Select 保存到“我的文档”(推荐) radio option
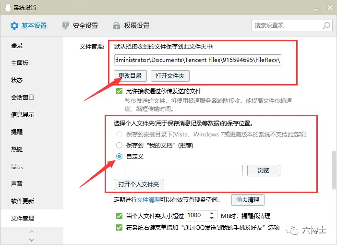 click(119, 146)
